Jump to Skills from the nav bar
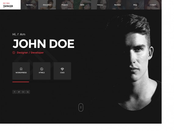 click(x=82, y=5)
